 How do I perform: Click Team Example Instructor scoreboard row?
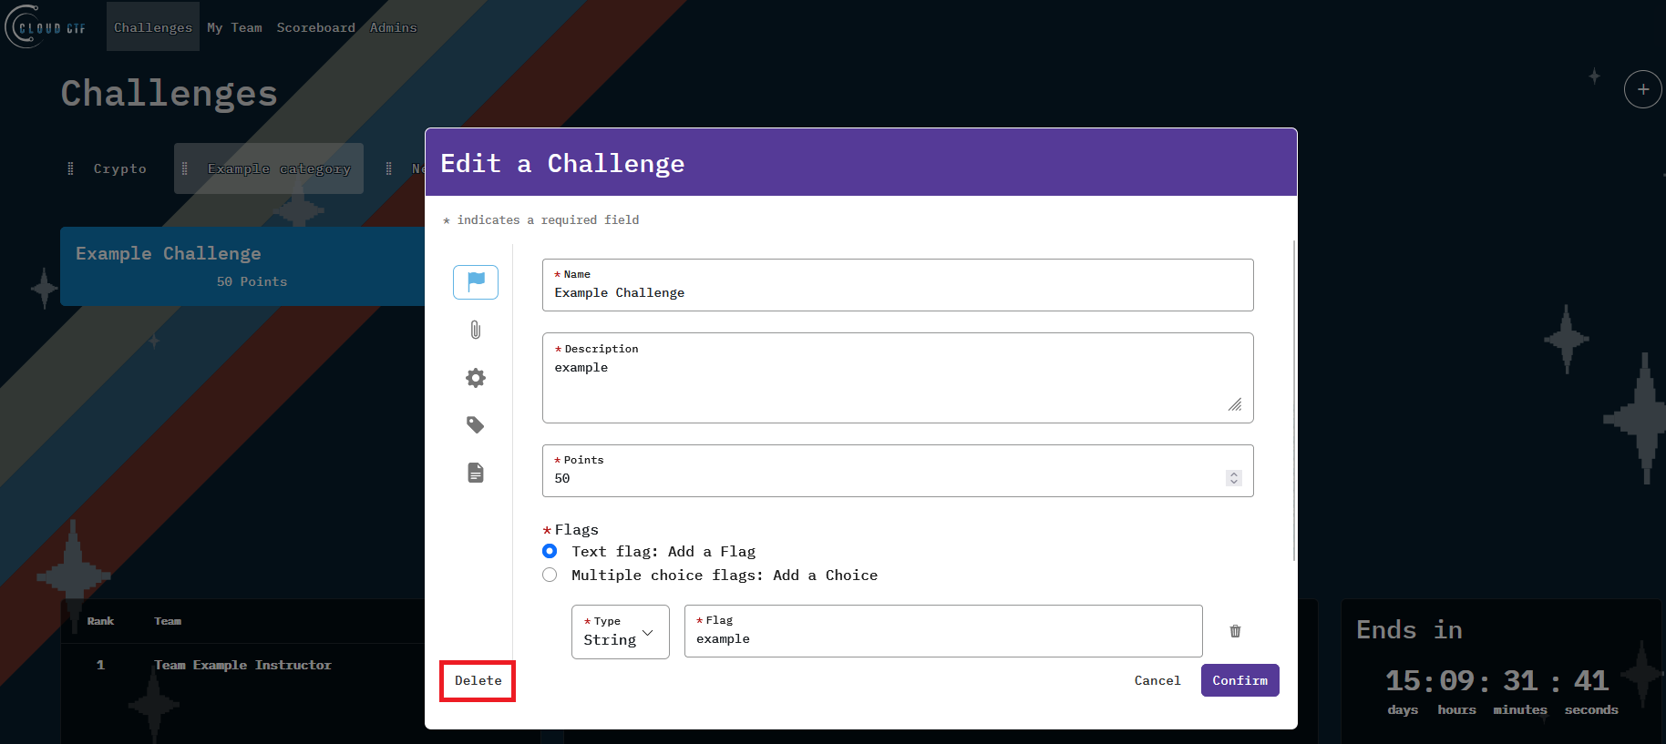point(243,665)
